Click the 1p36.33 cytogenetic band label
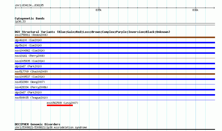222x131 pixels. [20, 21]
